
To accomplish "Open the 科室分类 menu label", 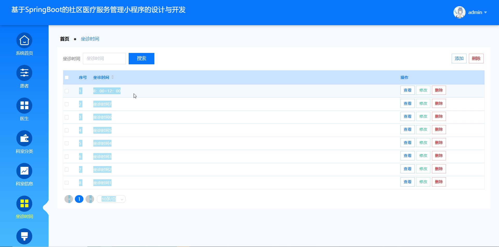I will [x=24, y=151].
